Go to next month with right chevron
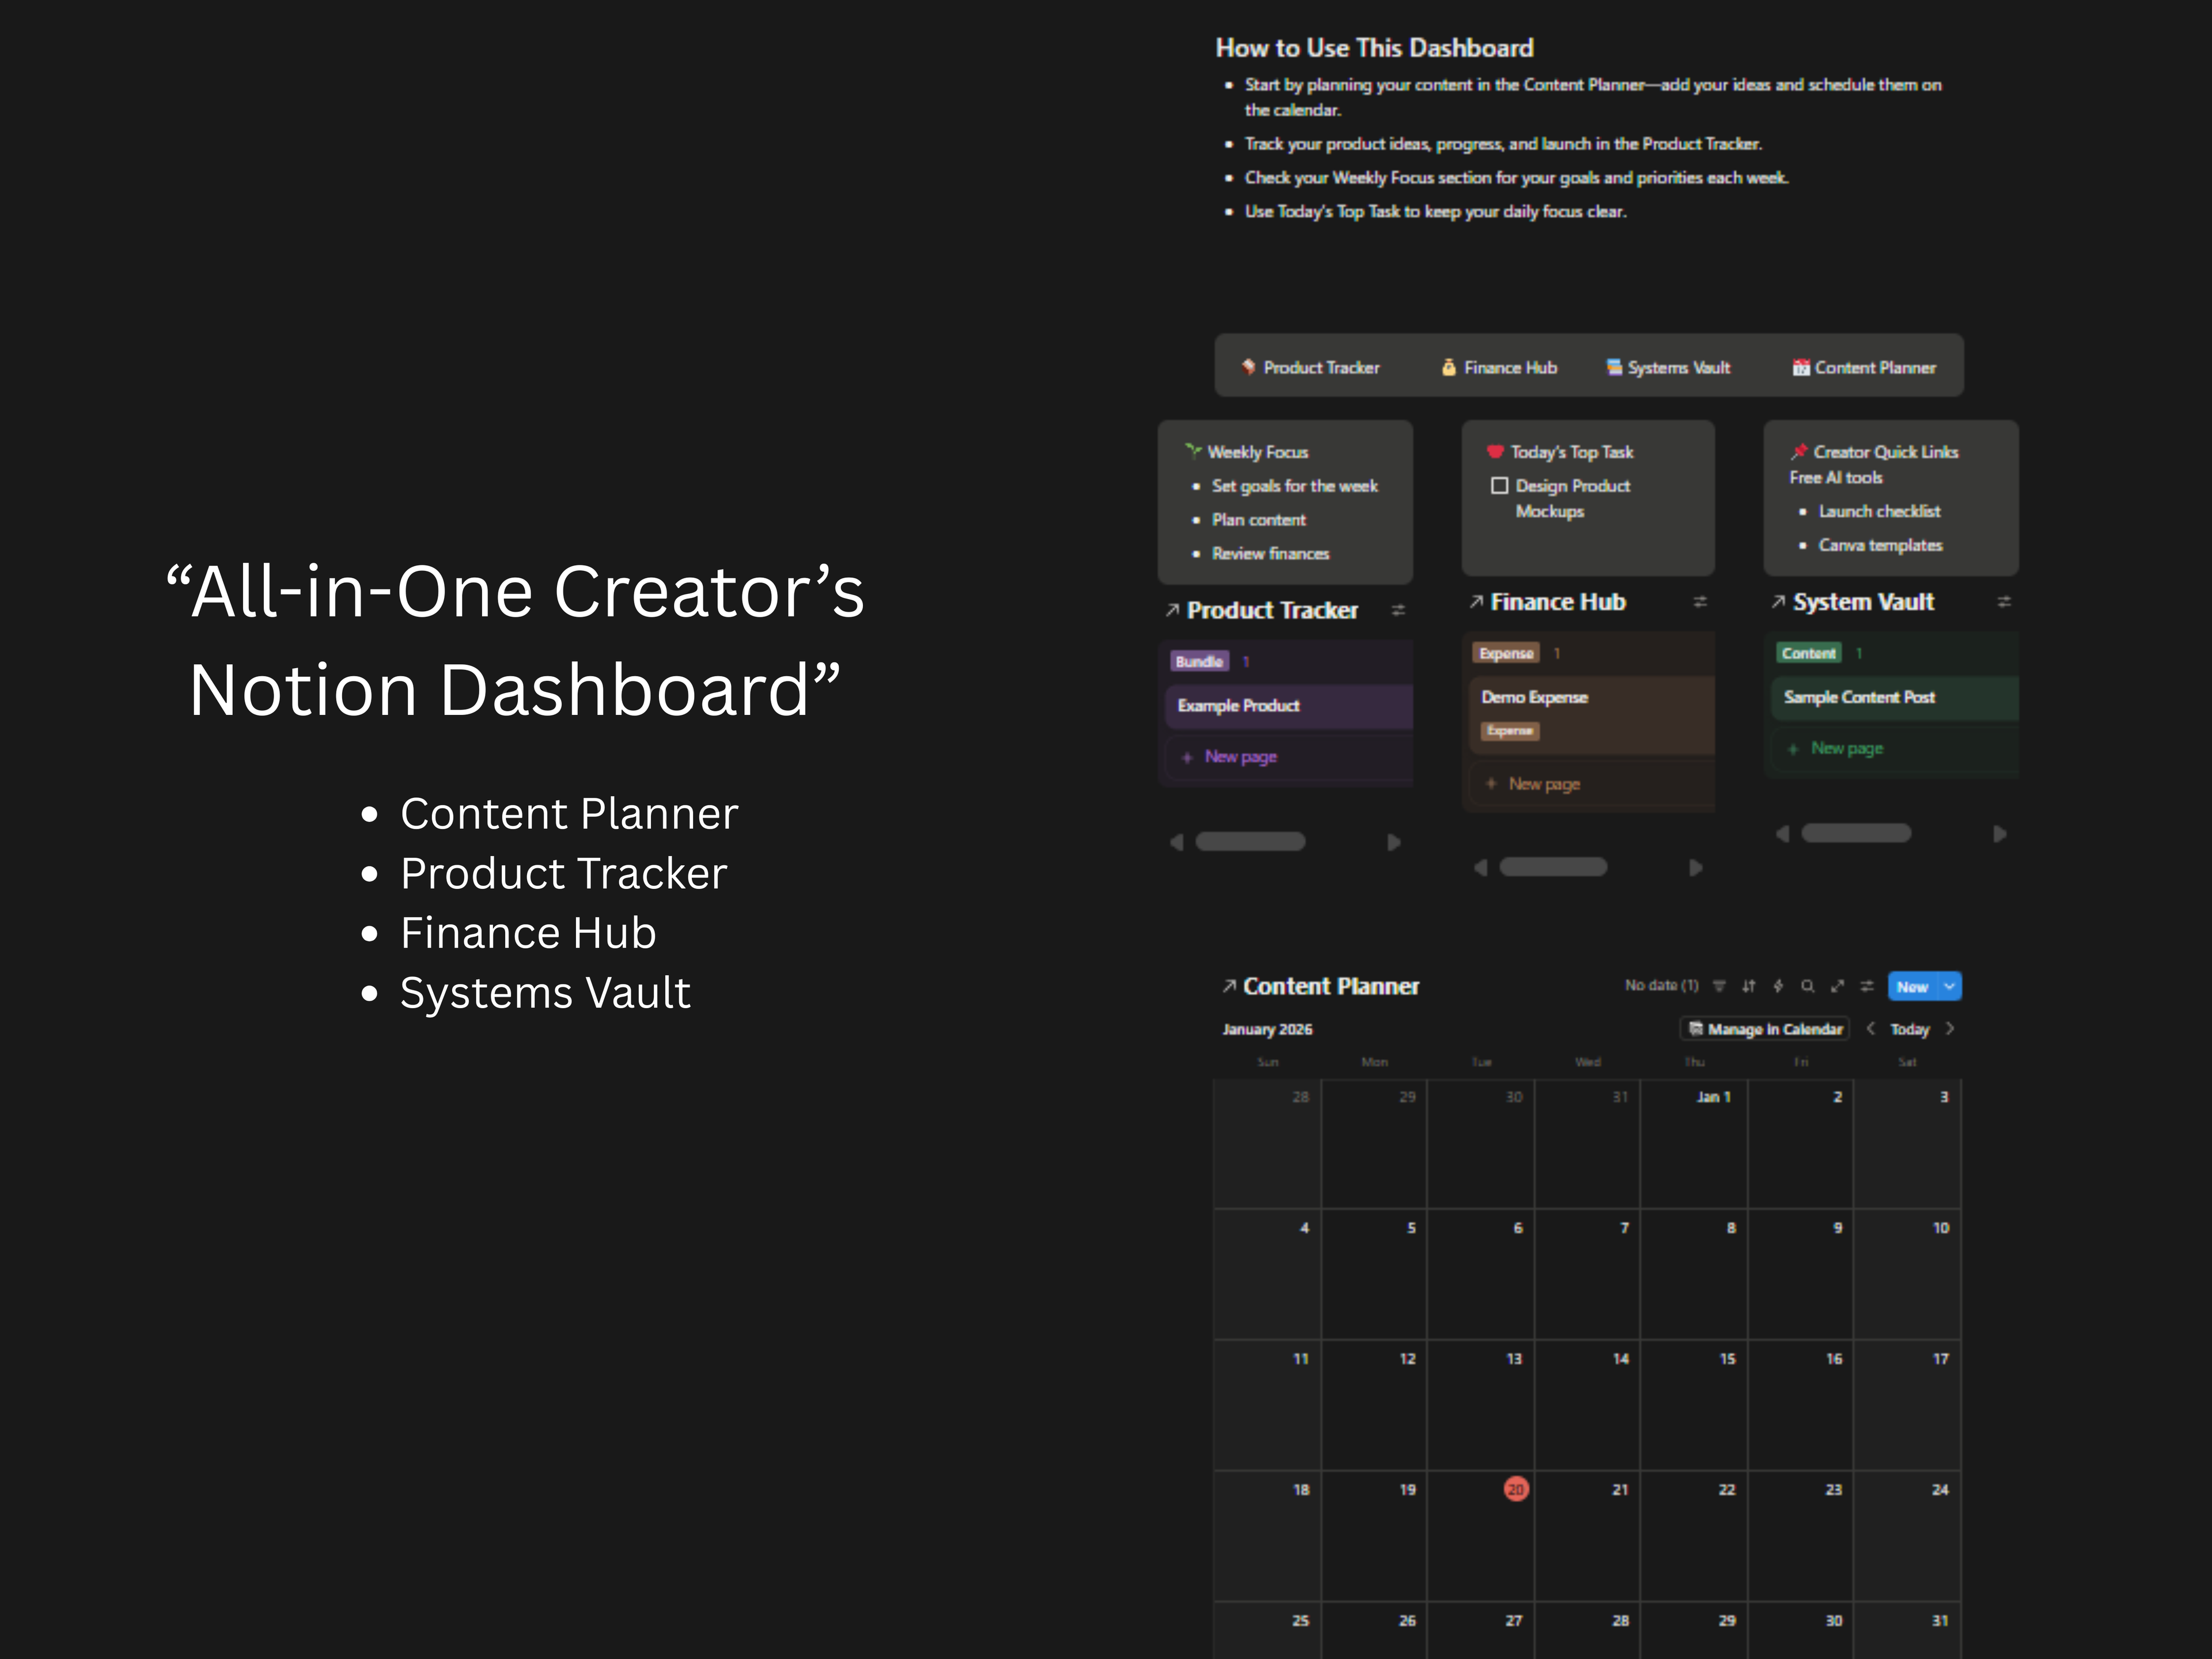The image size is (2212, 1659). click(x=1951, y=1029)
